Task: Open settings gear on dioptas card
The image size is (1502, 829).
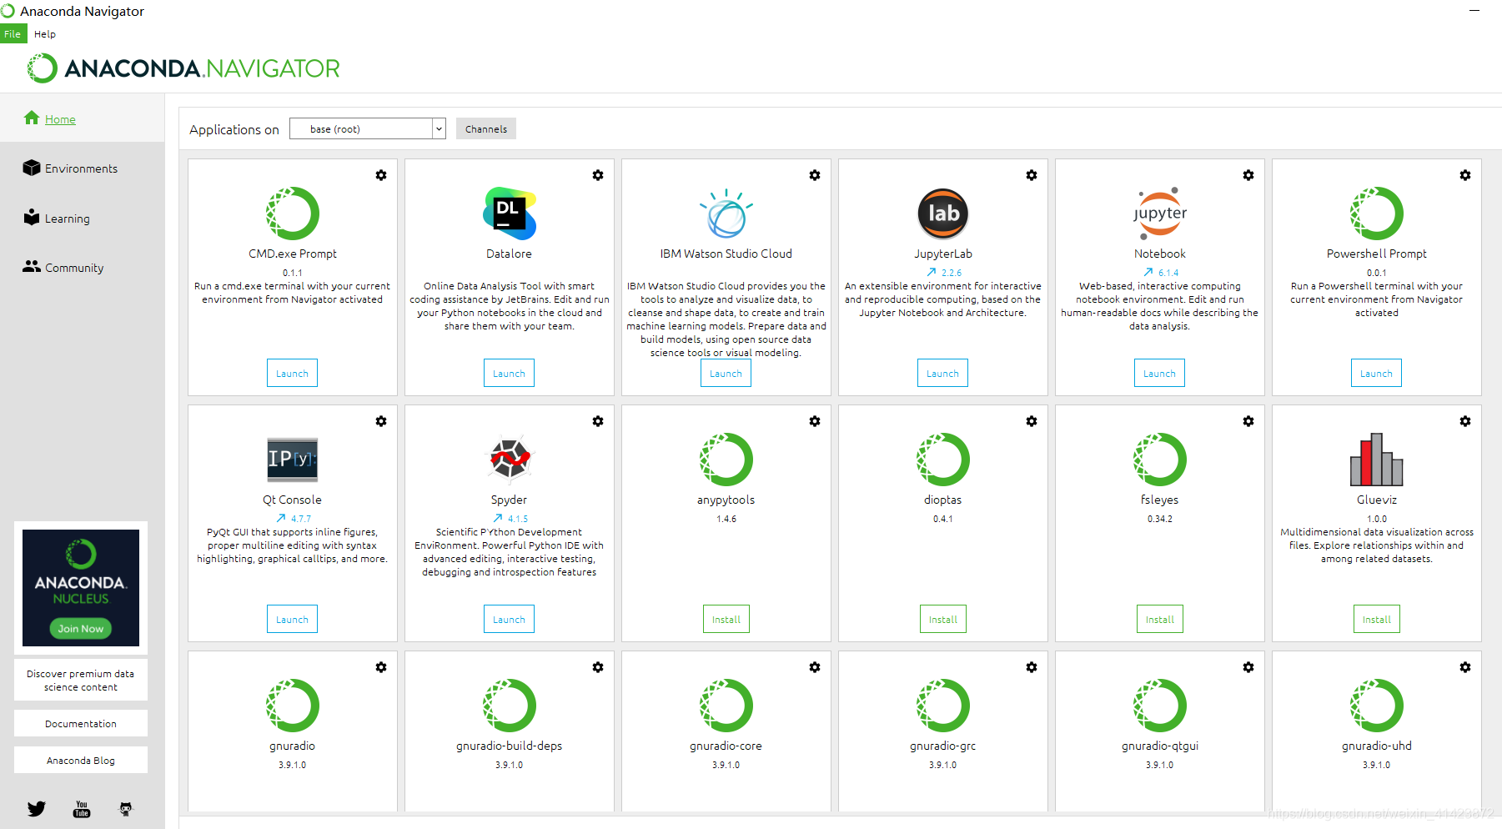Action: click(x=1032, y=421)
